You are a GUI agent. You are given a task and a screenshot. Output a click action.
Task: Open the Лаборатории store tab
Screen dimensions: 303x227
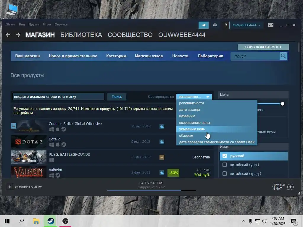(210, 56)
